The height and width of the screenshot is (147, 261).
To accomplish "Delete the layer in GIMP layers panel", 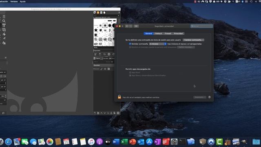I will pos(118,113).
